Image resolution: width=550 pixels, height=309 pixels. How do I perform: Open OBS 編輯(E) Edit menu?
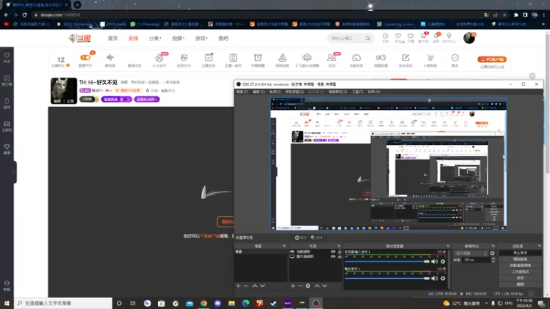[258, 92]
